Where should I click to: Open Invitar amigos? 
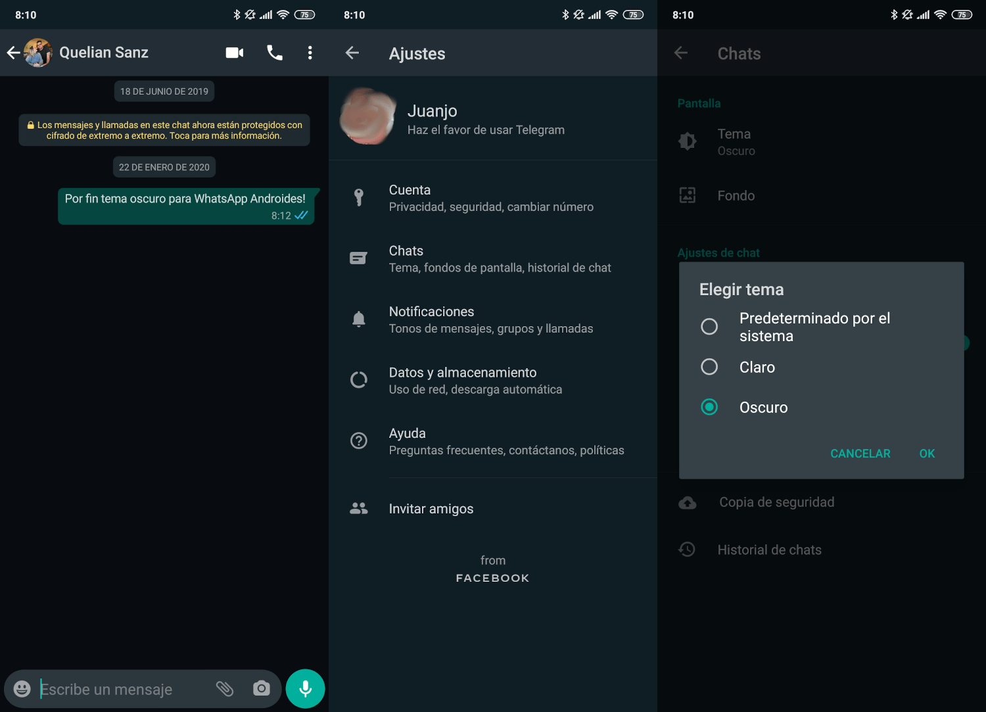tap(493, 509)
